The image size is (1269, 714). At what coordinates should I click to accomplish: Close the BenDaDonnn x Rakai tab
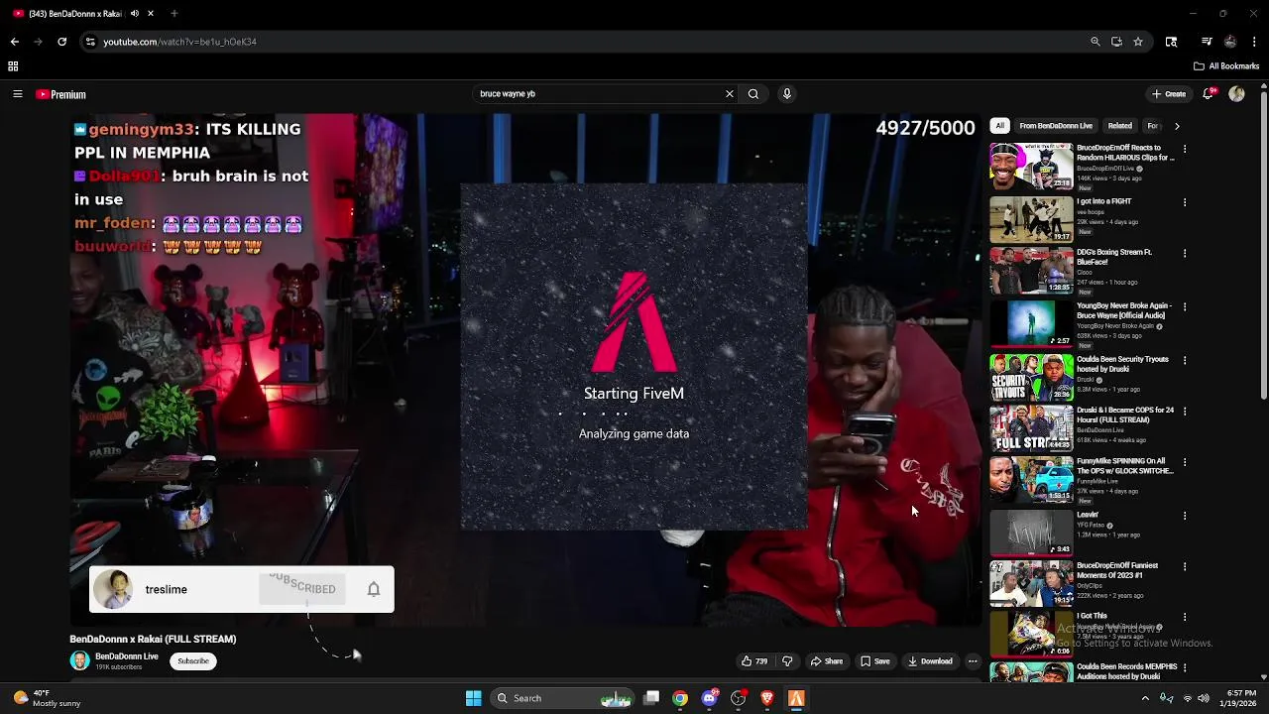[151, 14]
